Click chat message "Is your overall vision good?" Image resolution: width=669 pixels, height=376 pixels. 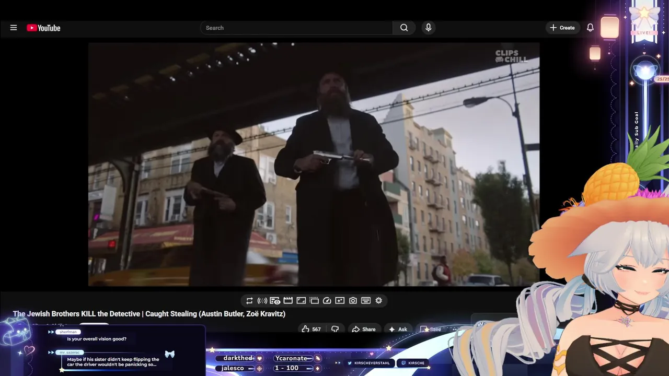point(97,339)
